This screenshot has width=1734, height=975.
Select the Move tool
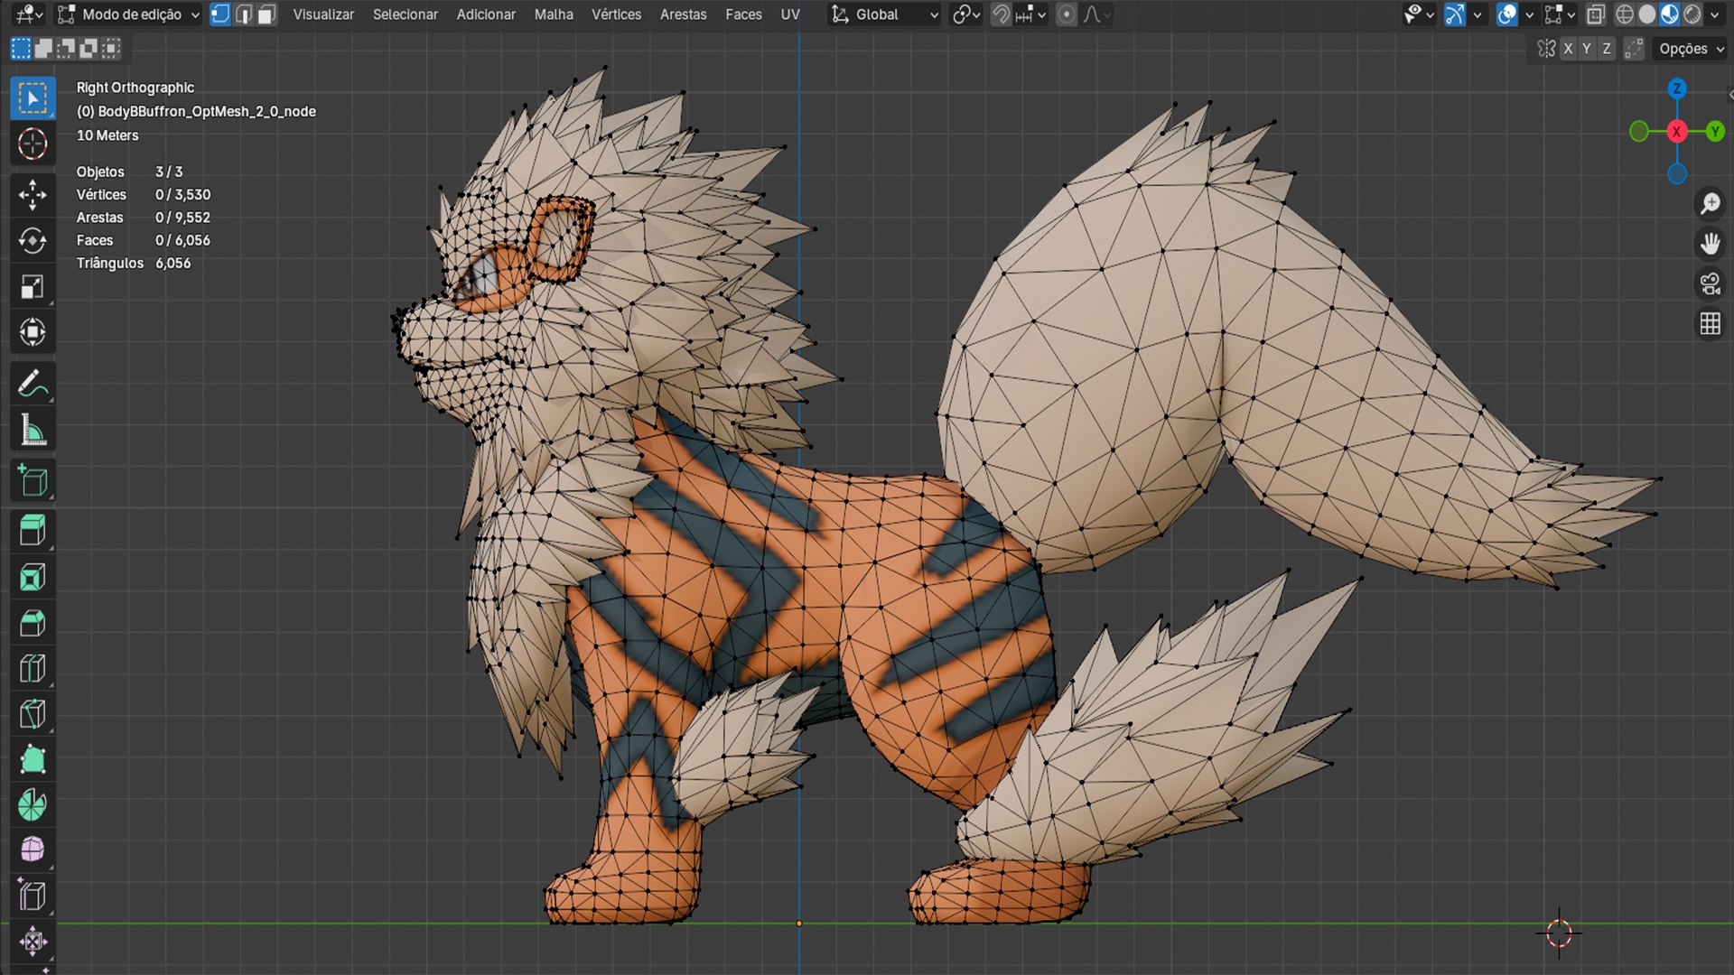coord(33,195)
